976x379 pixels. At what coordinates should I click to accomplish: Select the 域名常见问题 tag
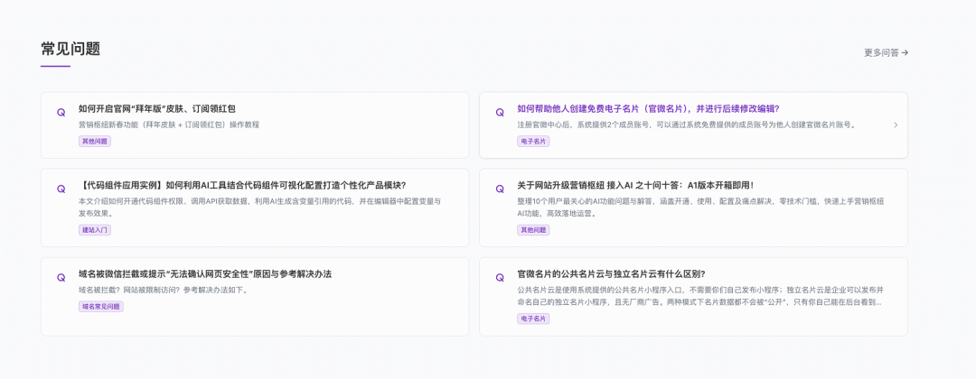tap(101, 307)
